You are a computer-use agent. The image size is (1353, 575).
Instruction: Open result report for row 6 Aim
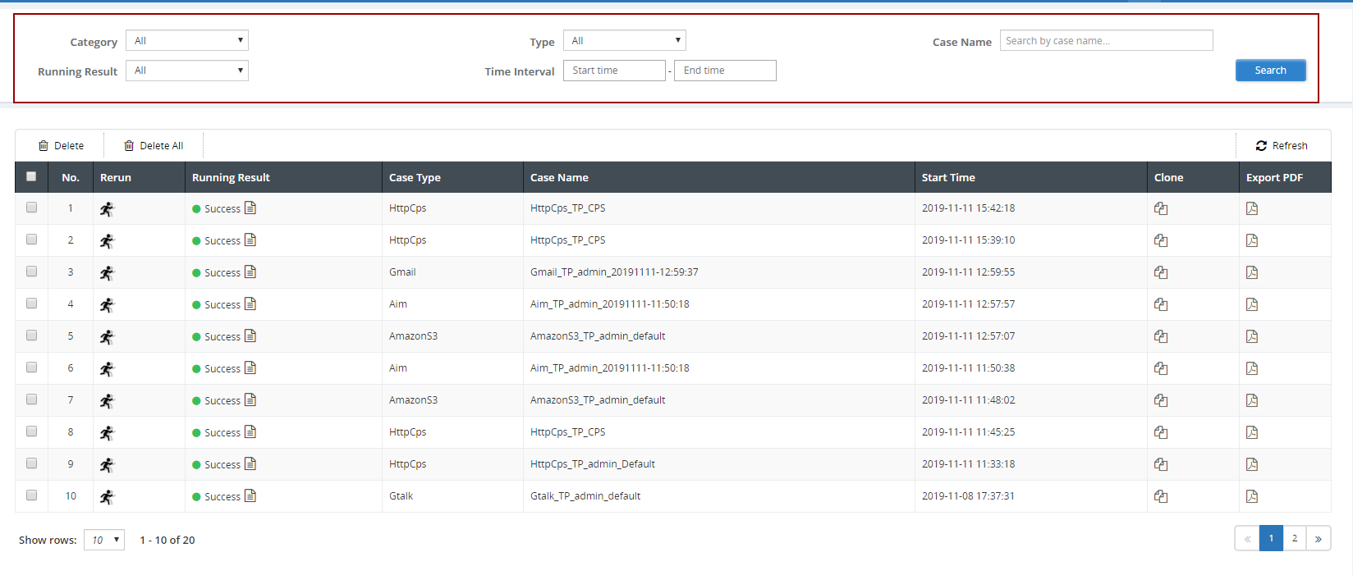pyautogui.click(x=250, y=367)
